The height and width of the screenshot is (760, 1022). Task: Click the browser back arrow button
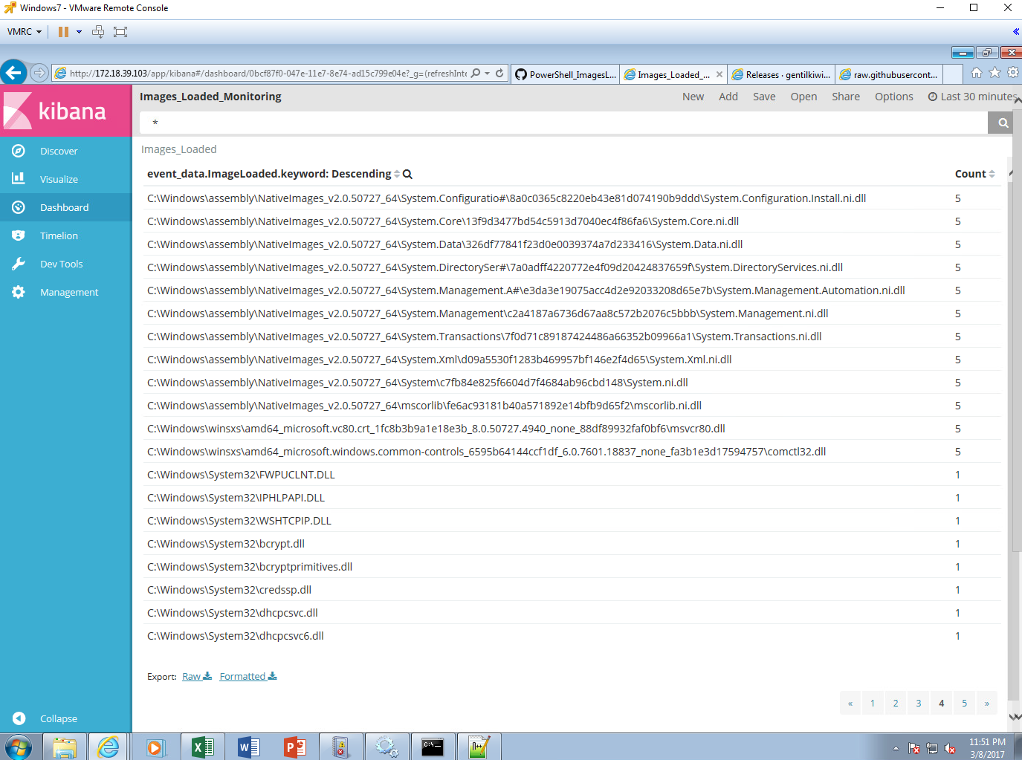pos(13,73)
